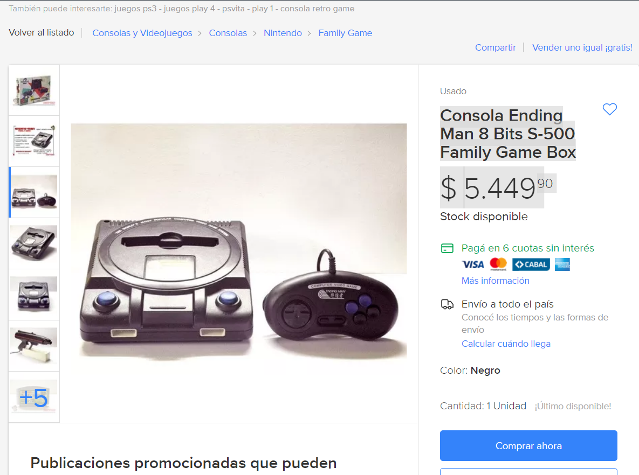
Task: Click Calcular cuándo llega link
Action: (x=506, y=344)
